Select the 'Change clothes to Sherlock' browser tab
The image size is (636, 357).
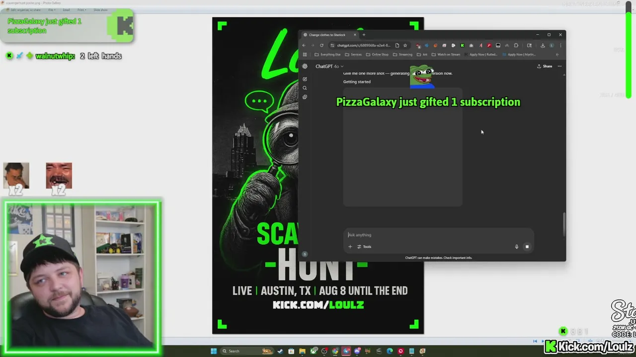tap(329, 35)
